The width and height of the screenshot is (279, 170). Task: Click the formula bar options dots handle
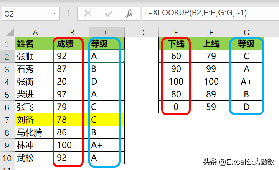coord(68,13)
